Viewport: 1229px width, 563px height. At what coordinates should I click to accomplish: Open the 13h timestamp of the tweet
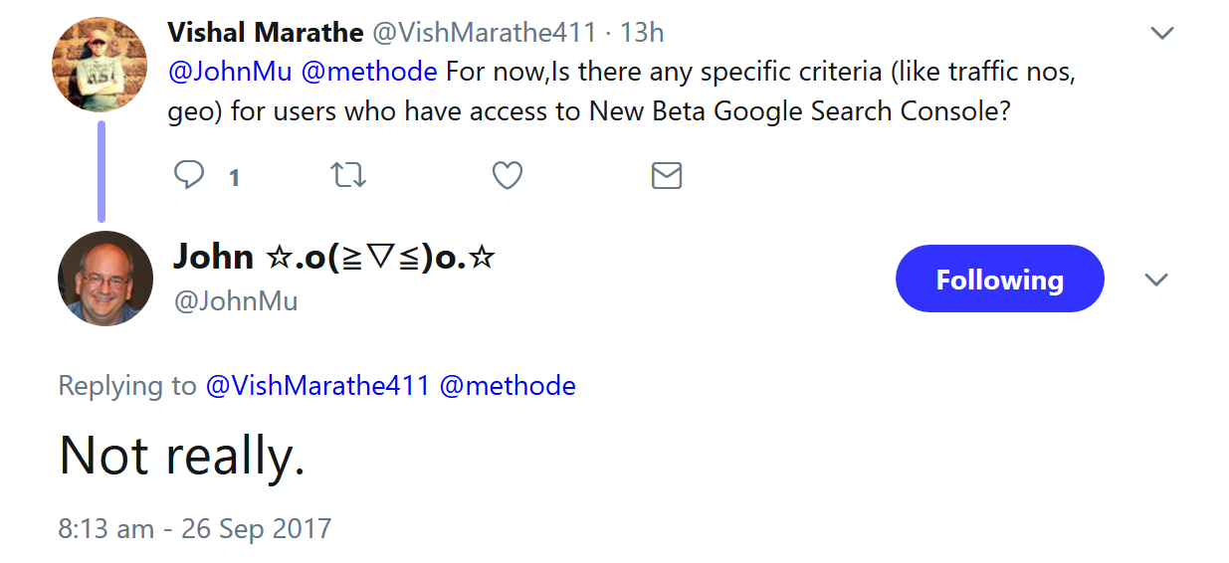click(x=642, y=33)
